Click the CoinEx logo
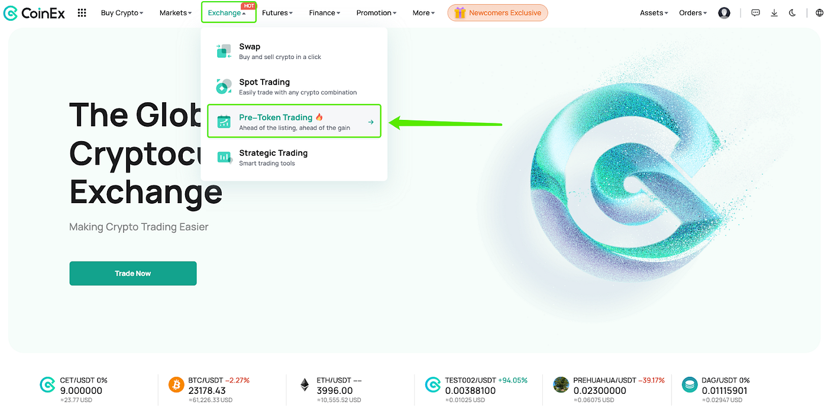 pyautogui.click(x=34, y=12)
